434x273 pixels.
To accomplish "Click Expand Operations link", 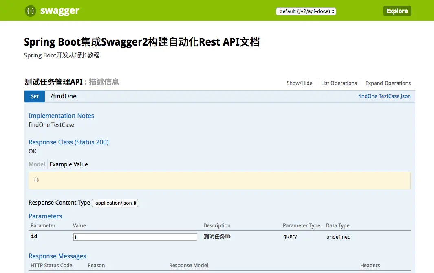I will pyautogui.click(x=388, y=83).
